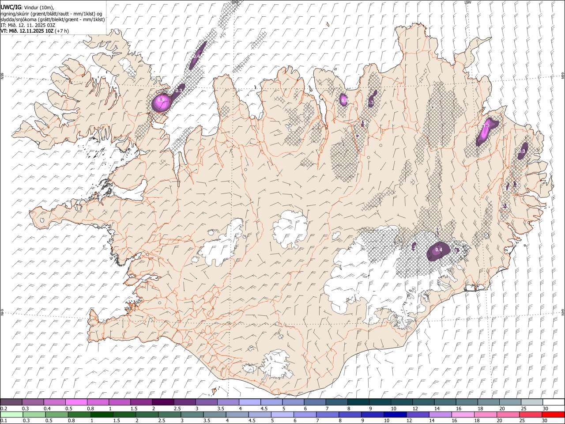The image size is (565, 424).
Task: Select the darkest green 1 swatch on the rain scale
Action: 102,414
